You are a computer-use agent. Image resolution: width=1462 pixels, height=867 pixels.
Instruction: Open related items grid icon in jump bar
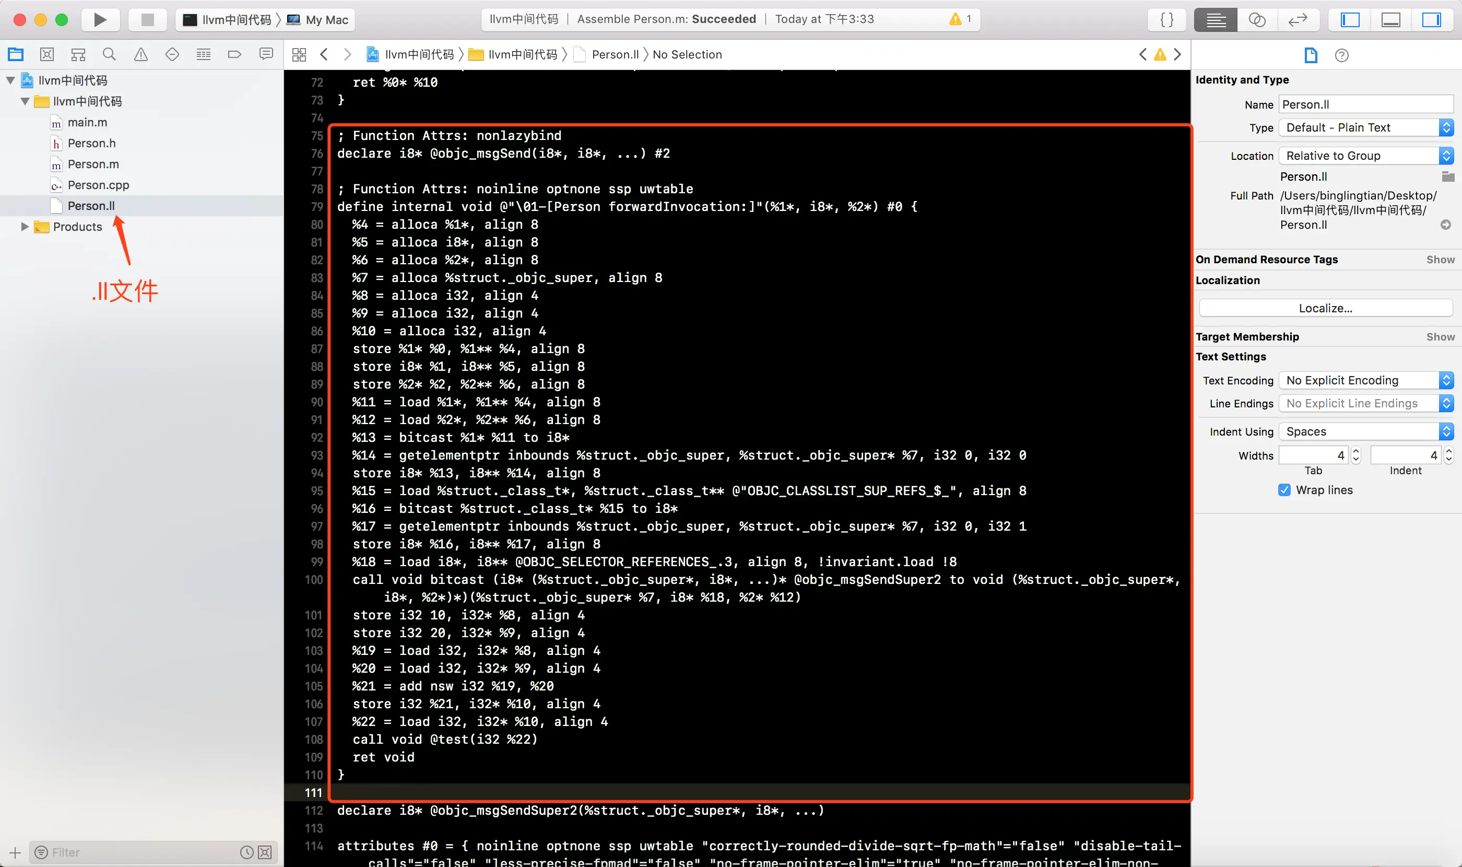click(x=299, y=54)
